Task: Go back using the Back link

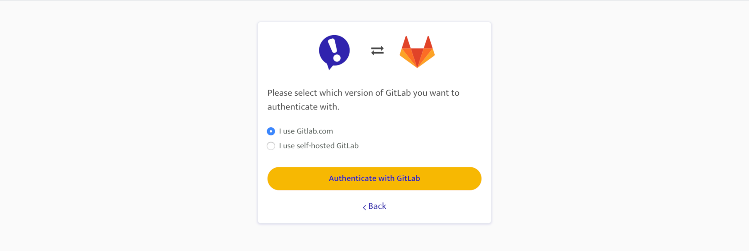Action: click(374, 206)
